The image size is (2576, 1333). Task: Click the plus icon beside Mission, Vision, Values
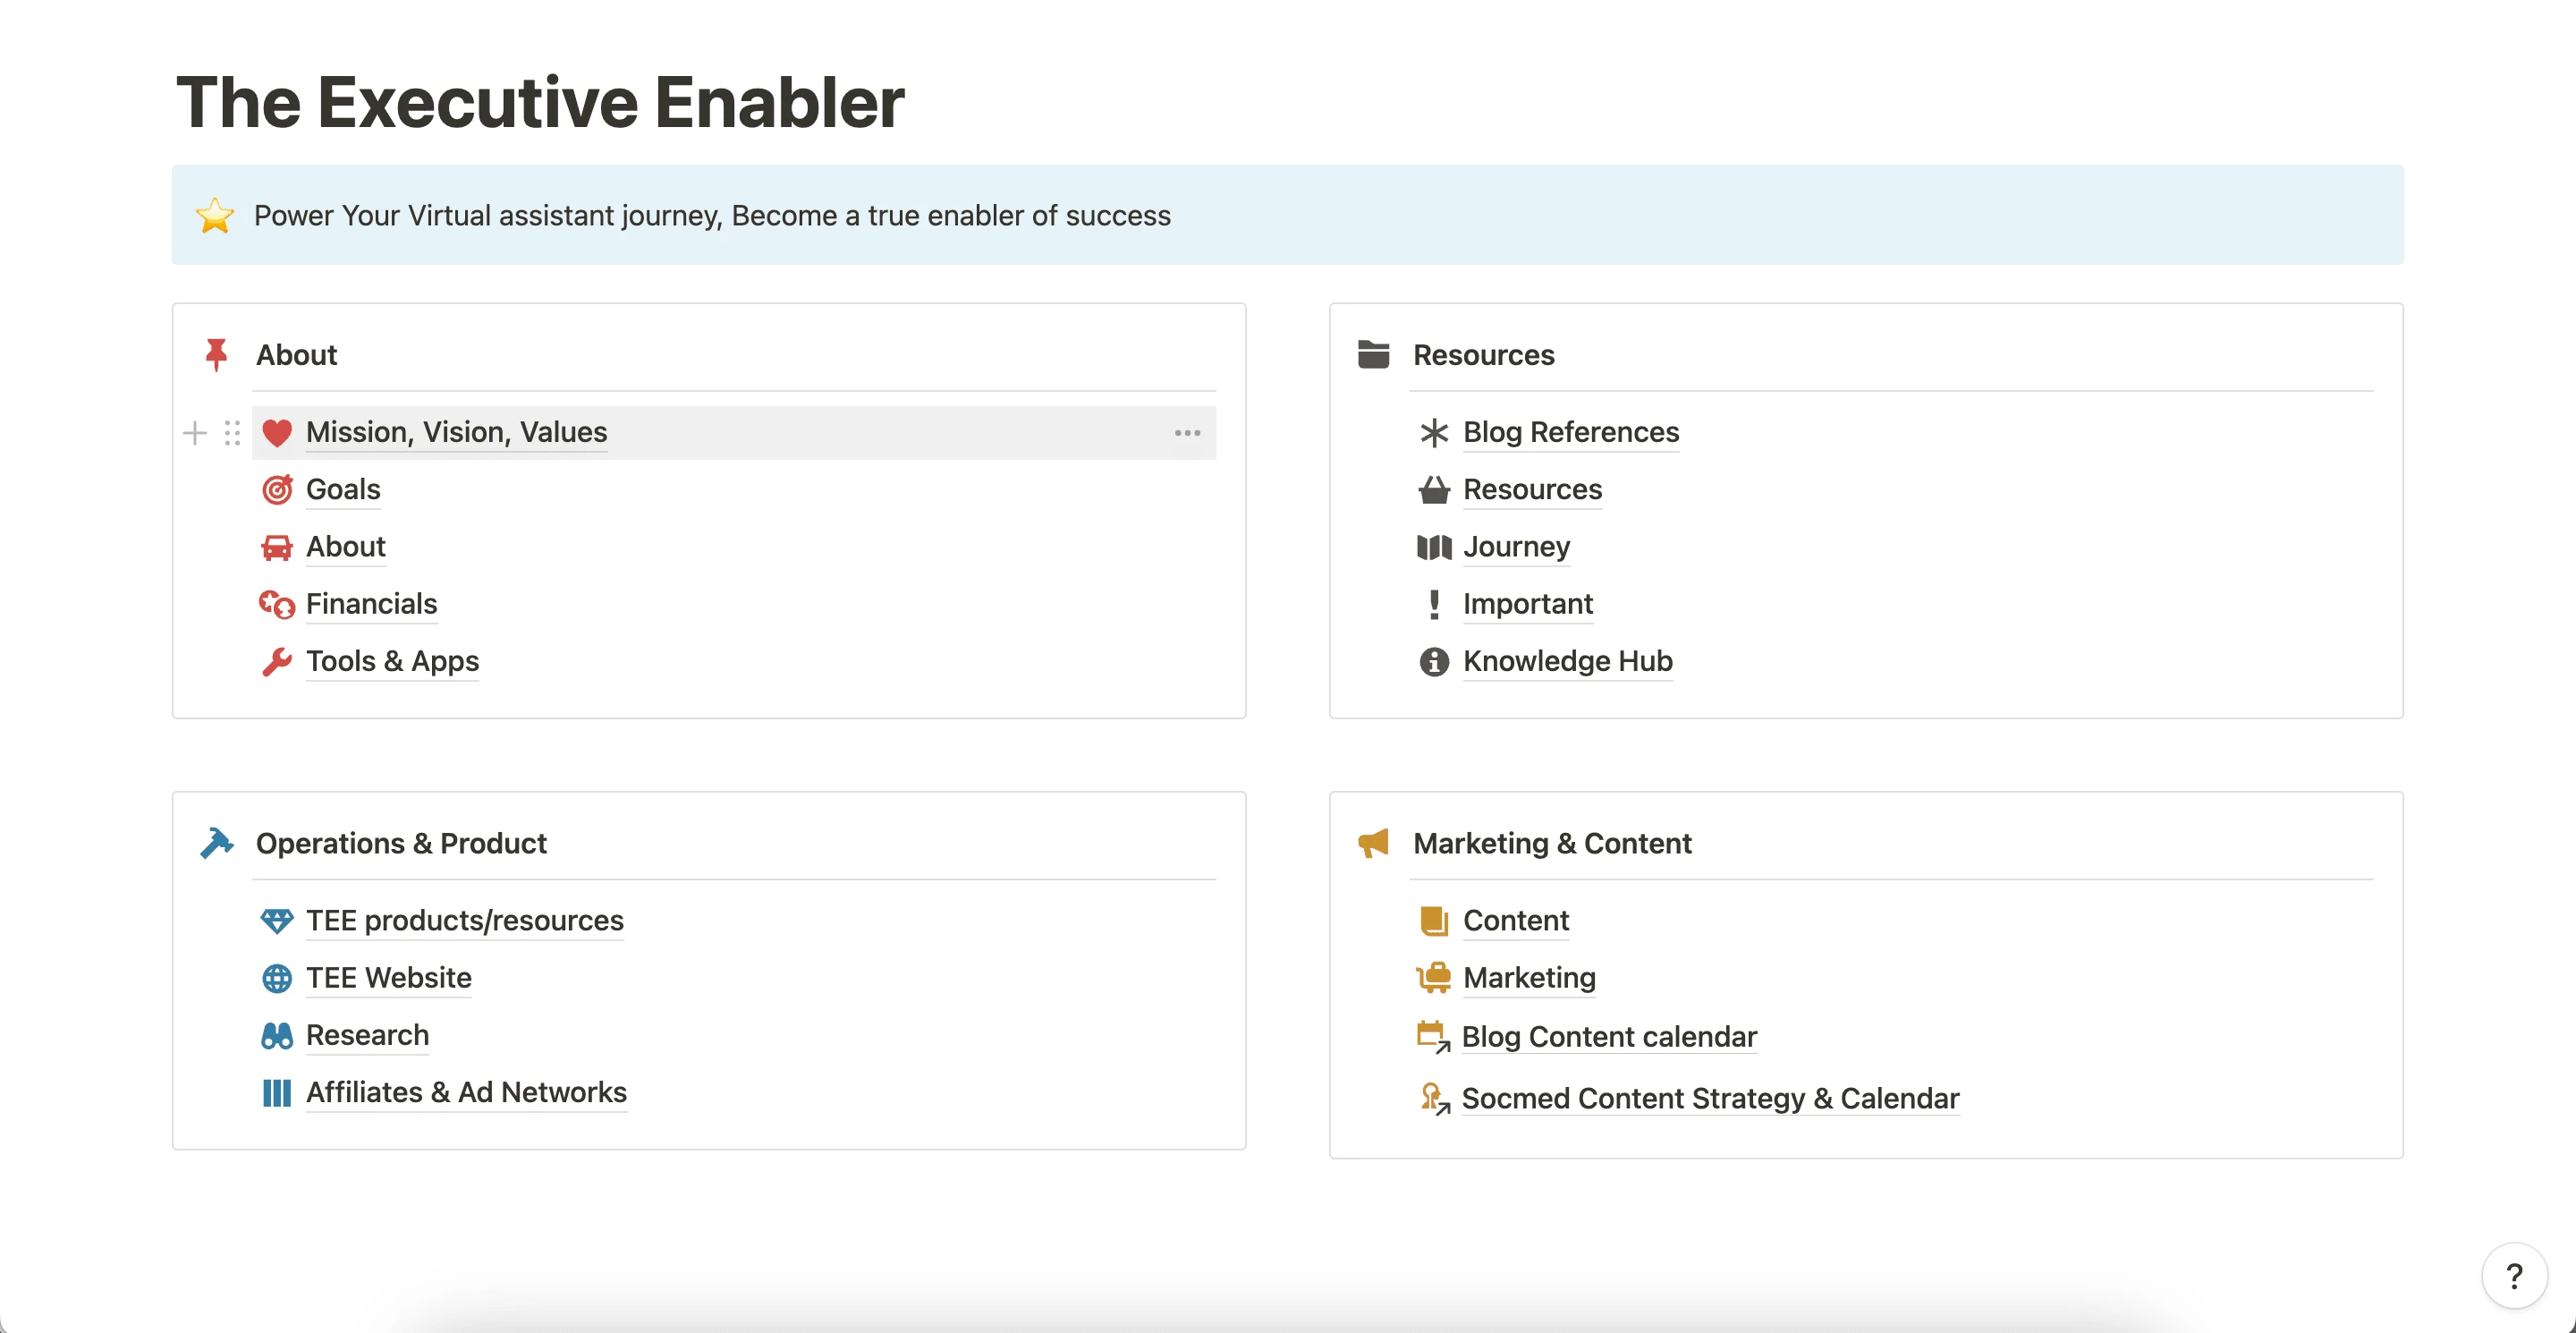(195, 433)
